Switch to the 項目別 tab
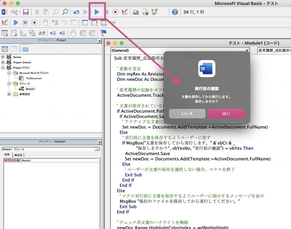The width and height of the screenshot is (291, 229). [18, 155]
